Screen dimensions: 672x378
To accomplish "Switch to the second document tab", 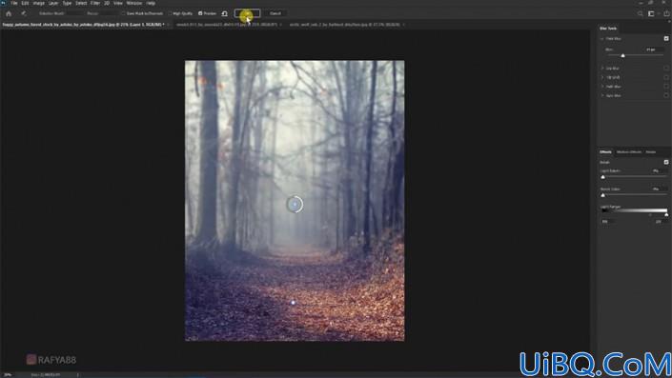I will (x=227, y=25).
